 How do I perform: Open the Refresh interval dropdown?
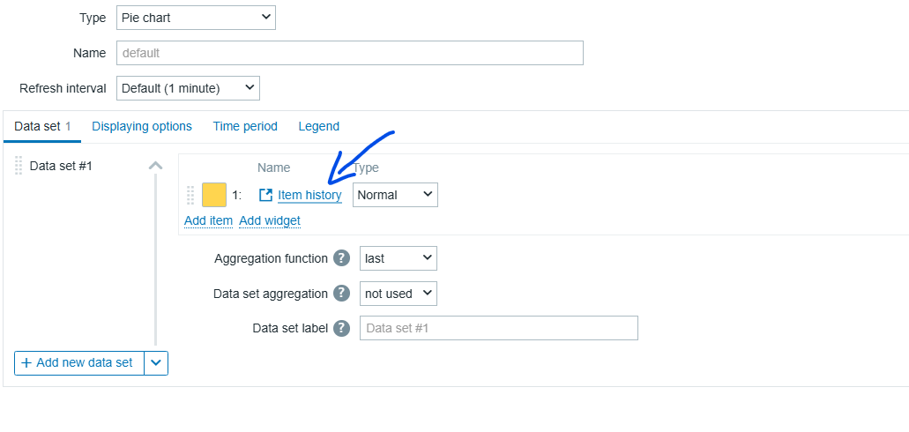coord(188,88)
